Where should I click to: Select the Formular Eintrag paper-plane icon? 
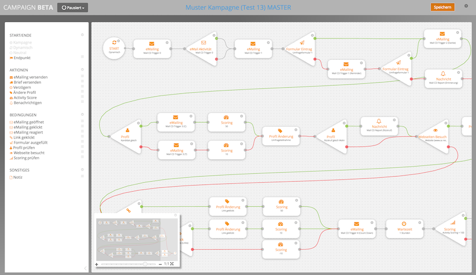[302, 43]
